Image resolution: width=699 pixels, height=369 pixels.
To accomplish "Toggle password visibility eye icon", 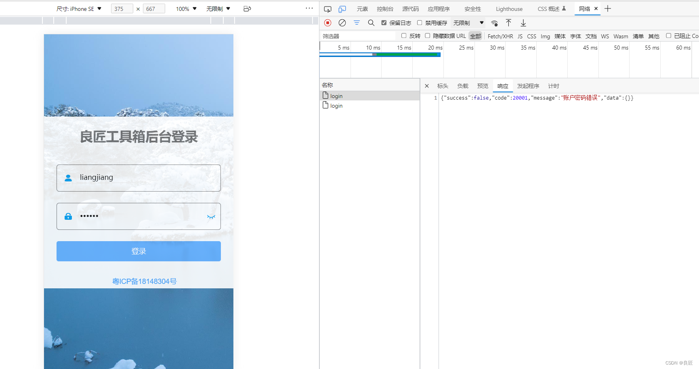I will click(211, 217).
